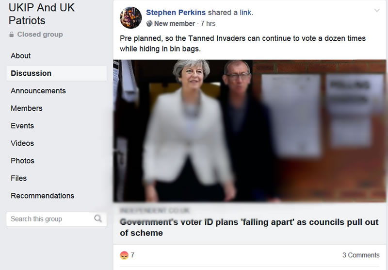Click the closed group lock icon
Viewport: 388px width, 270px height.
coord(12,35)
